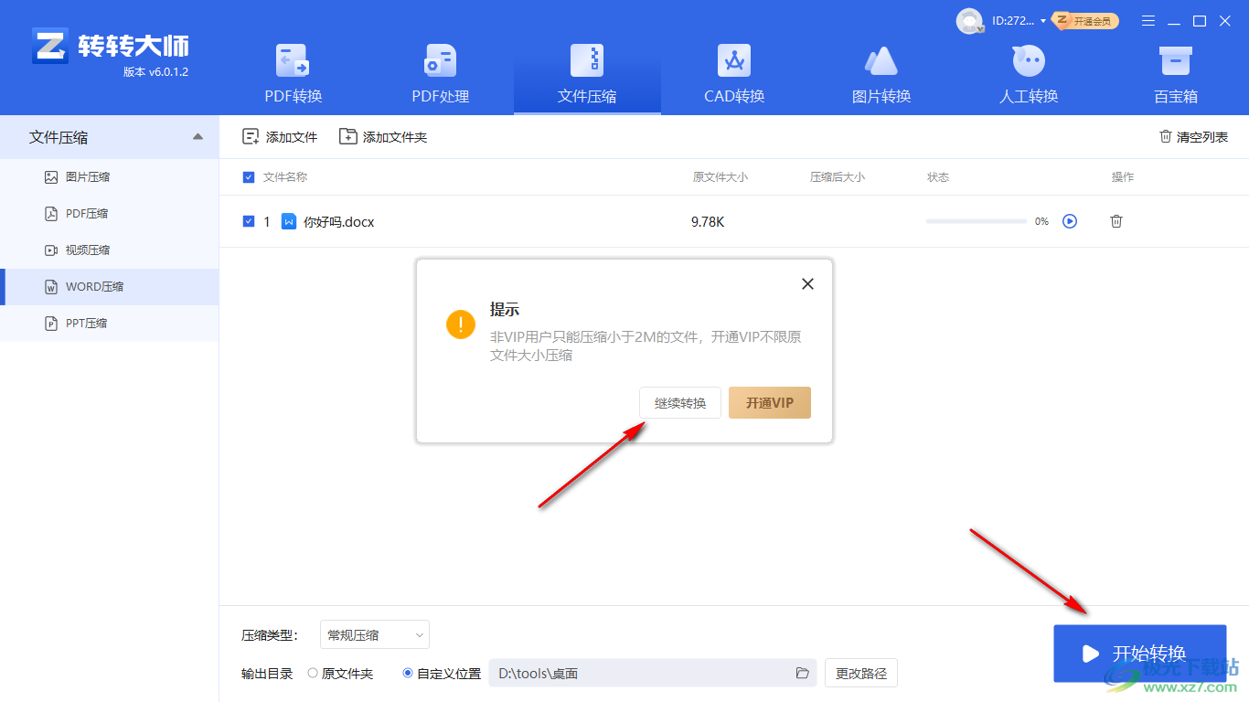
Task: Select PPT压缩 in the sidebar
Action: tap(110, 324)
